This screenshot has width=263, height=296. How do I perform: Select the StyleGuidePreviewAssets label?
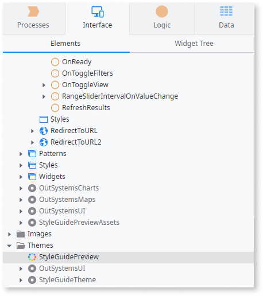coord(79,223)
